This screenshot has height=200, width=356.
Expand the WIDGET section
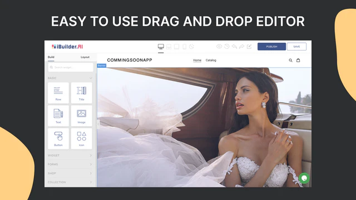click(70, 156)
